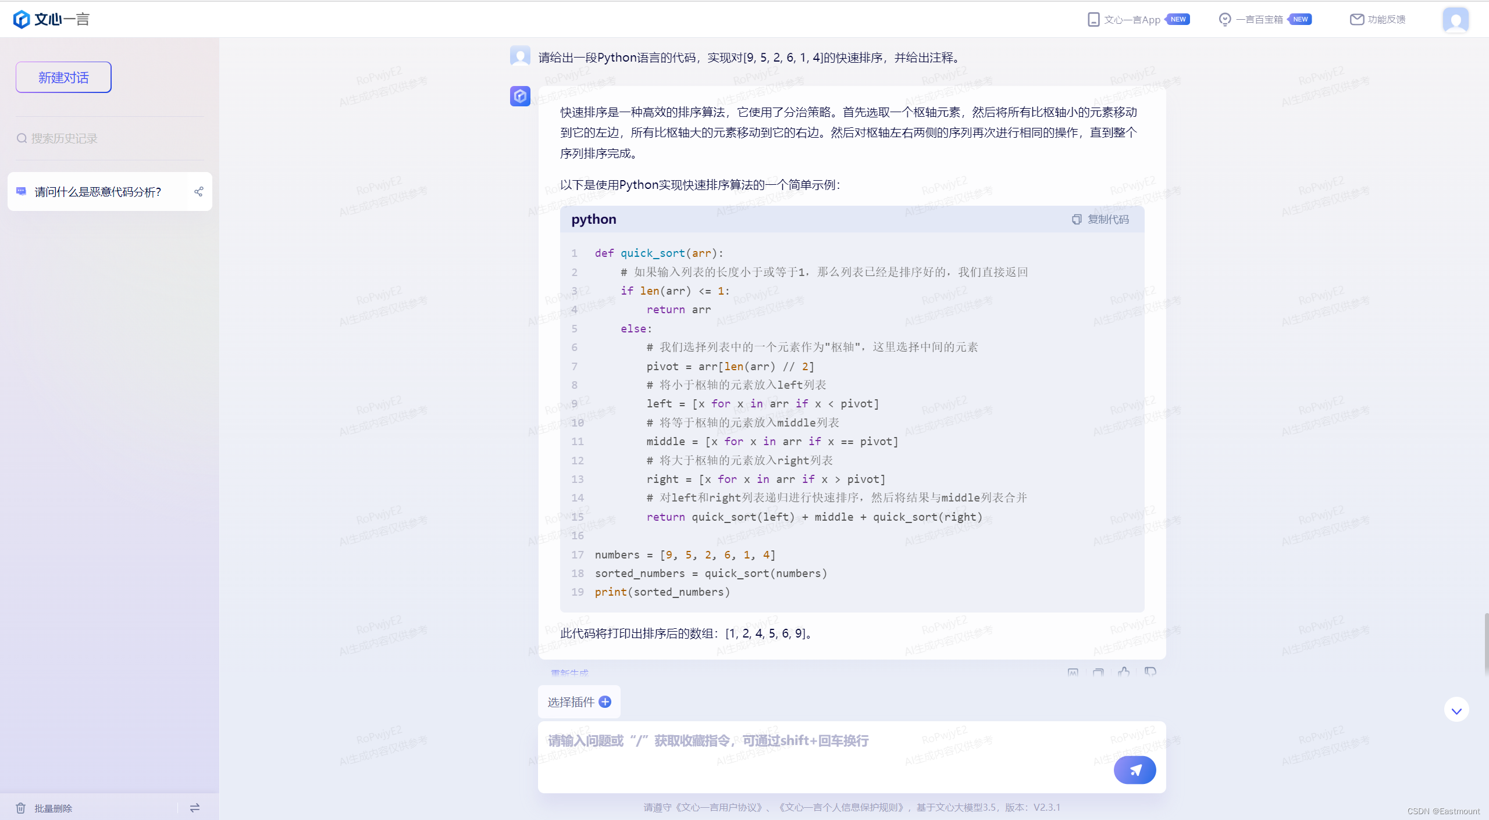Open 文心一言App in the top bar
Viewport: 1489px width, 820px height.
pos(1131,19)
